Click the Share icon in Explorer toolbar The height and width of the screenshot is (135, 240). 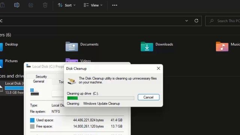[31, 5]
